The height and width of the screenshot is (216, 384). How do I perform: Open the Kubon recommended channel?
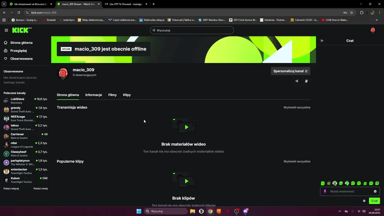point(25,180)
